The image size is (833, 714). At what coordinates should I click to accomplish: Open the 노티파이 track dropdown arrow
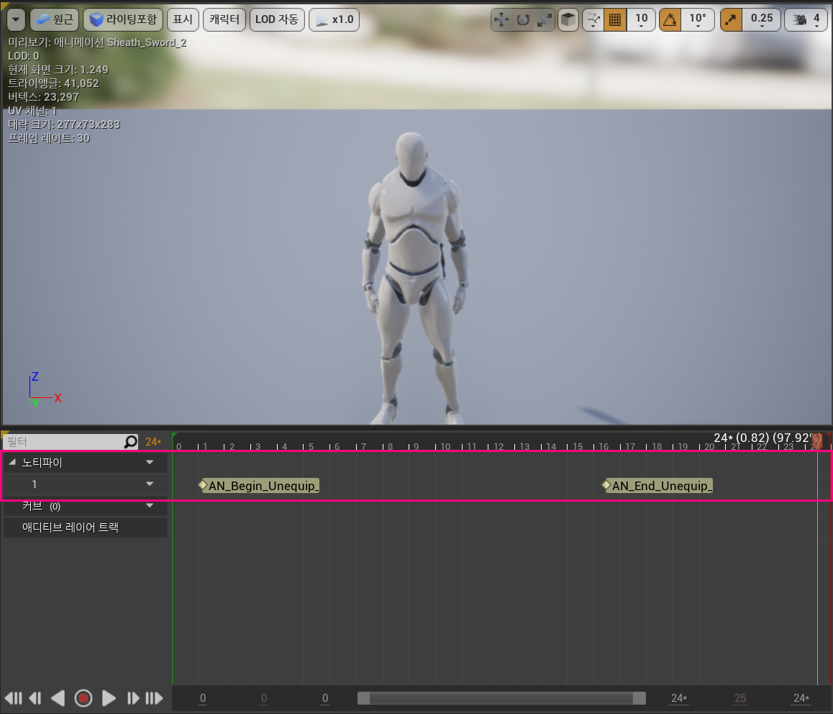pos(150,463)
